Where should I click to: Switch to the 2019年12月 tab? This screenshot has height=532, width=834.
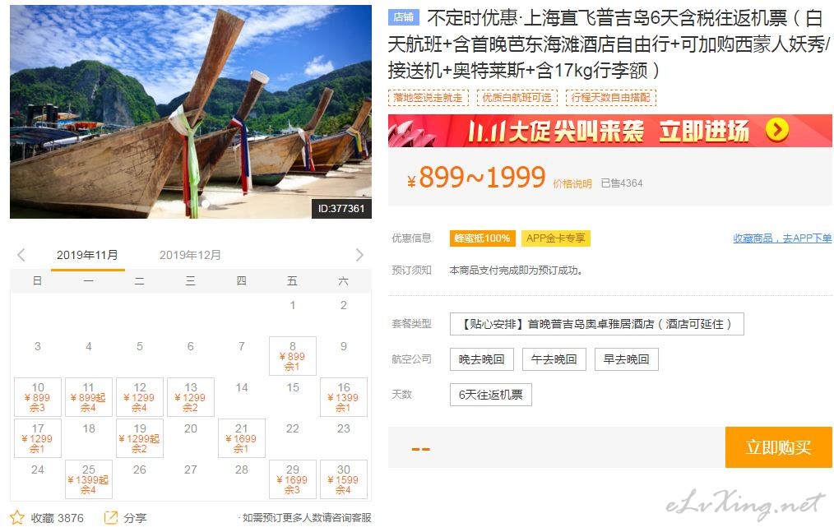point(191,255)
